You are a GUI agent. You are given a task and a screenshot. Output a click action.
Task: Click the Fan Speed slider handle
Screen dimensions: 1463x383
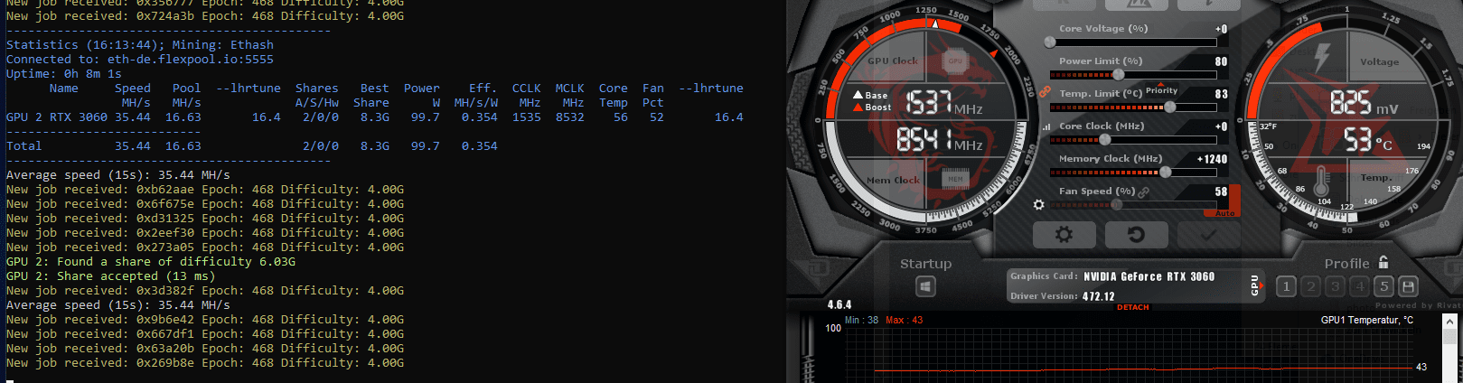(1118, 205)
